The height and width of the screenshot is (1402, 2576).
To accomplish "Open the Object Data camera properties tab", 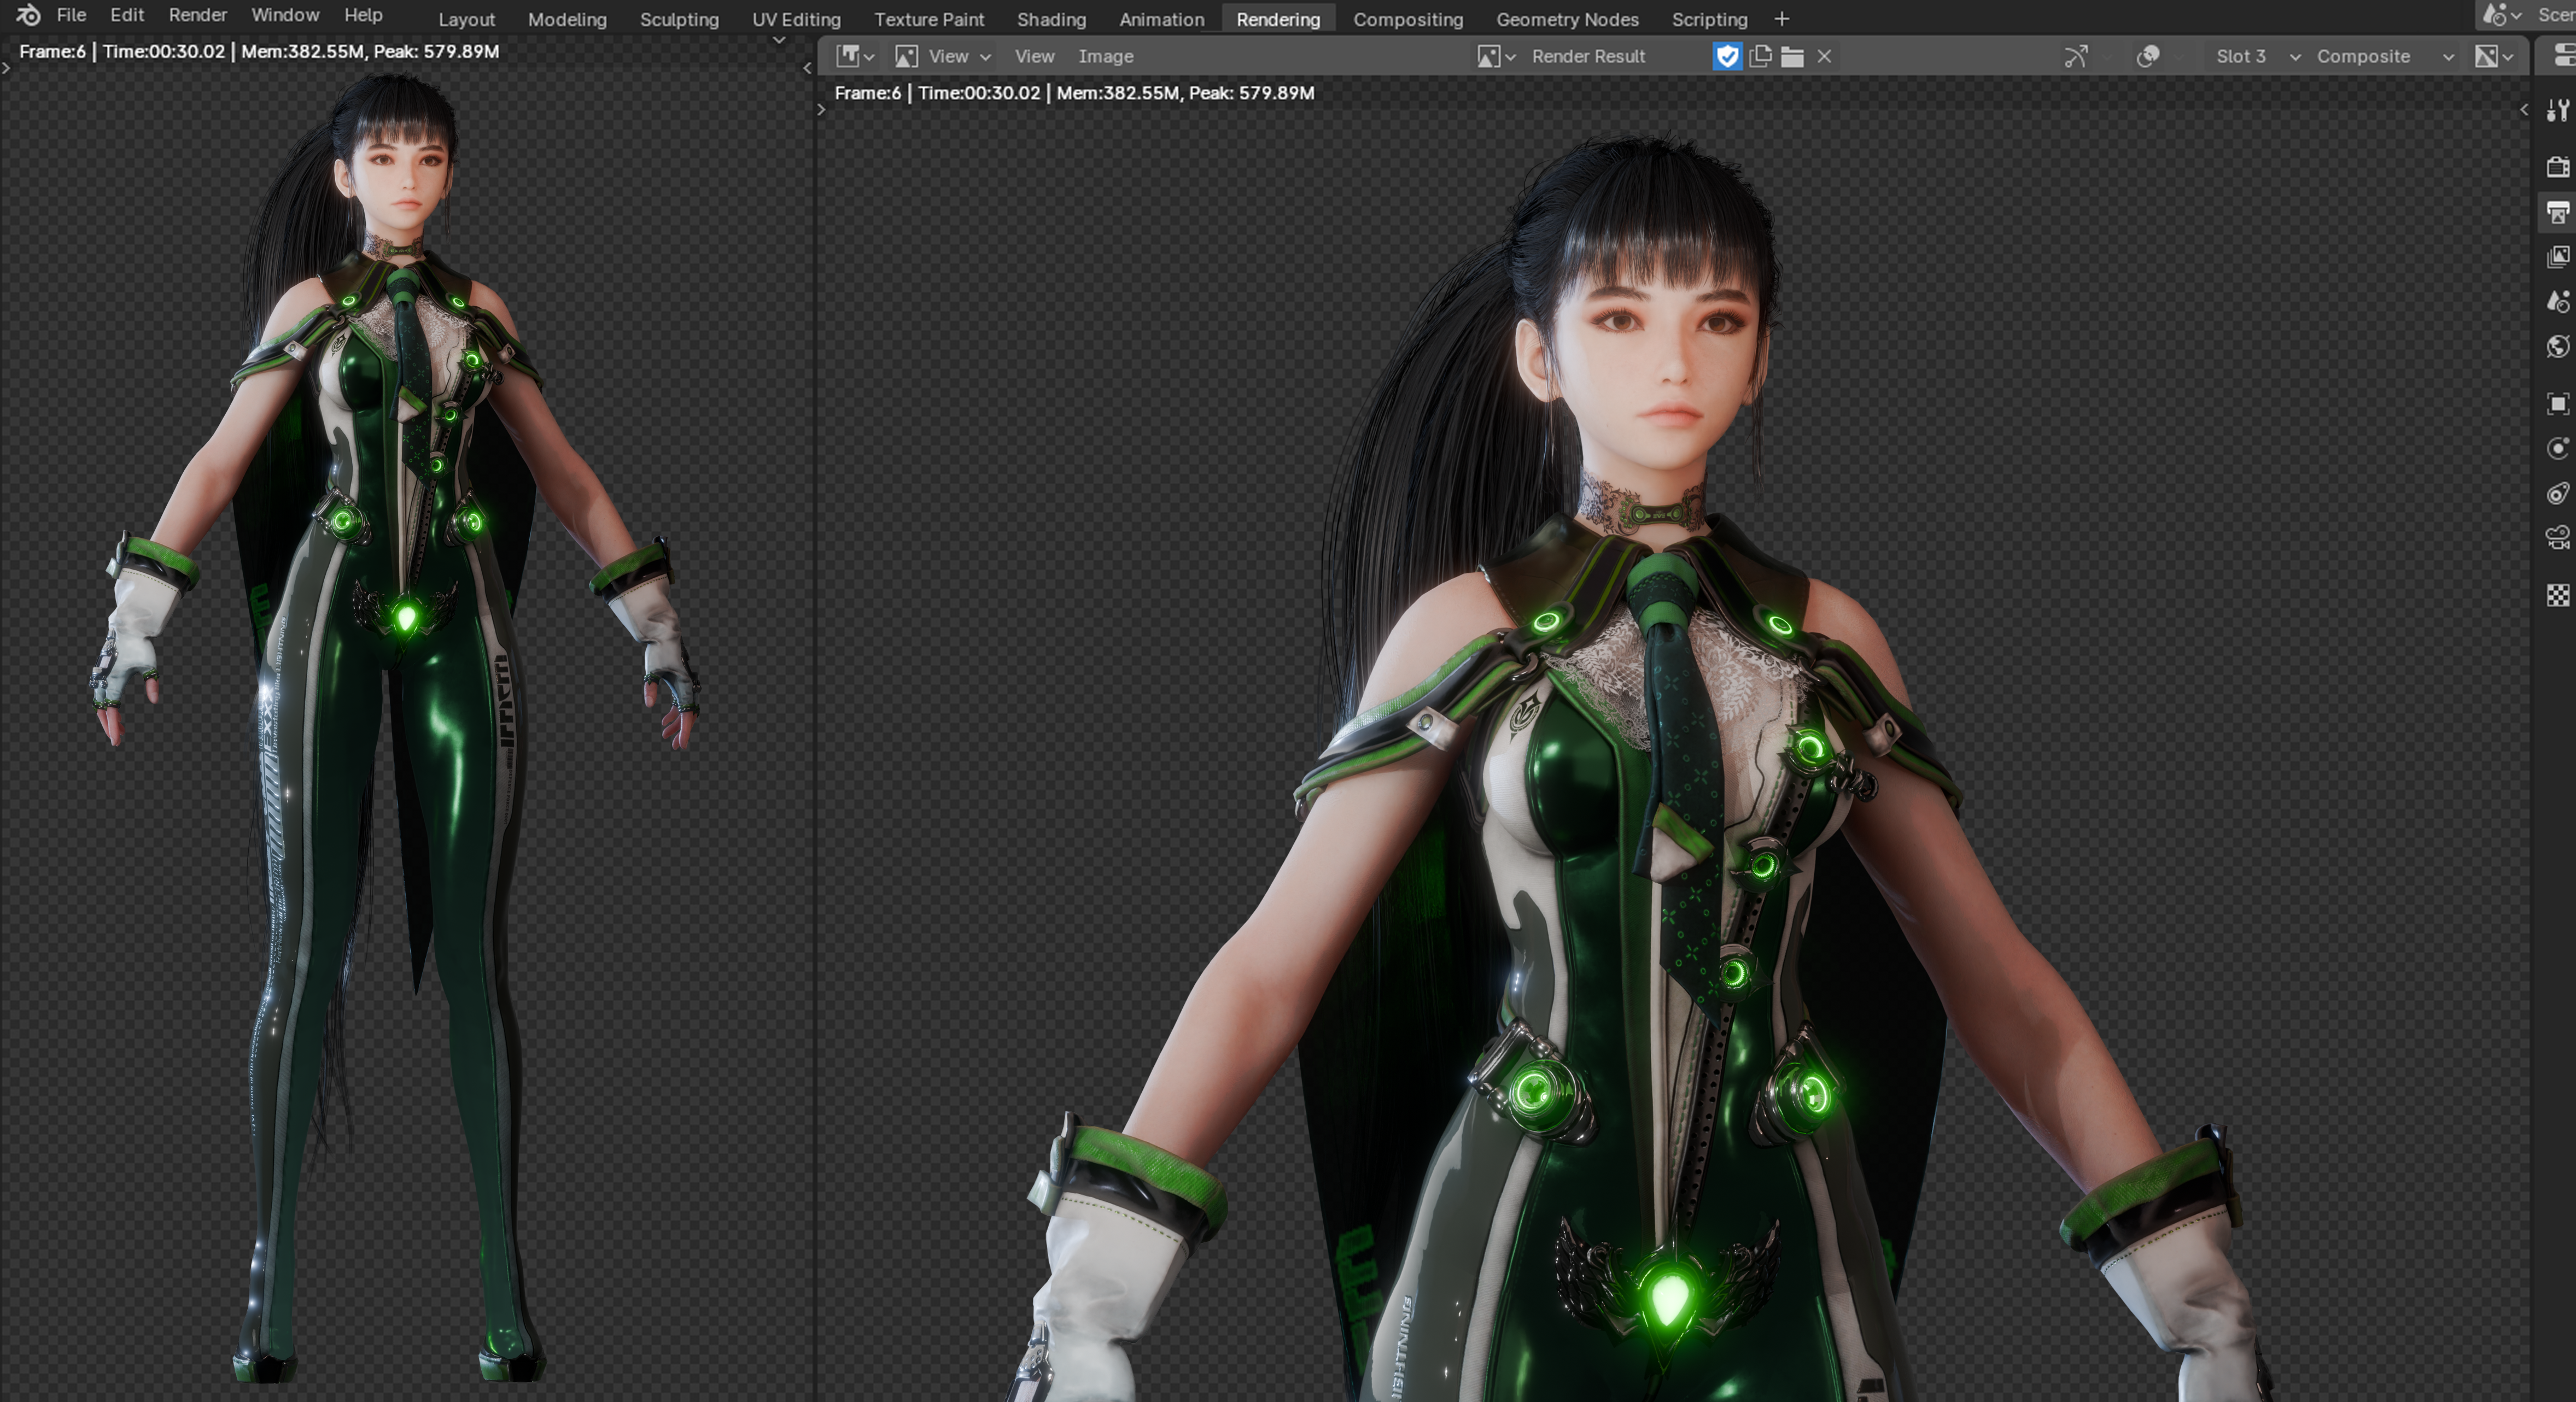I will click(x=2558, y=538).
